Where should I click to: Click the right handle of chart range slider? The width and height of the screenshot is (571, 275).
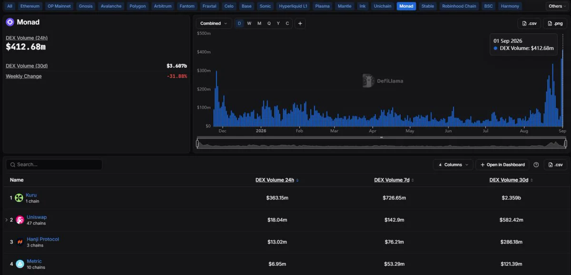click(565, 143)
